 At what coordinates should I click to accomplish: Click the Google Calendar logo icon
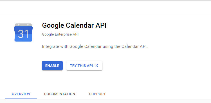[x=23, y=32]
